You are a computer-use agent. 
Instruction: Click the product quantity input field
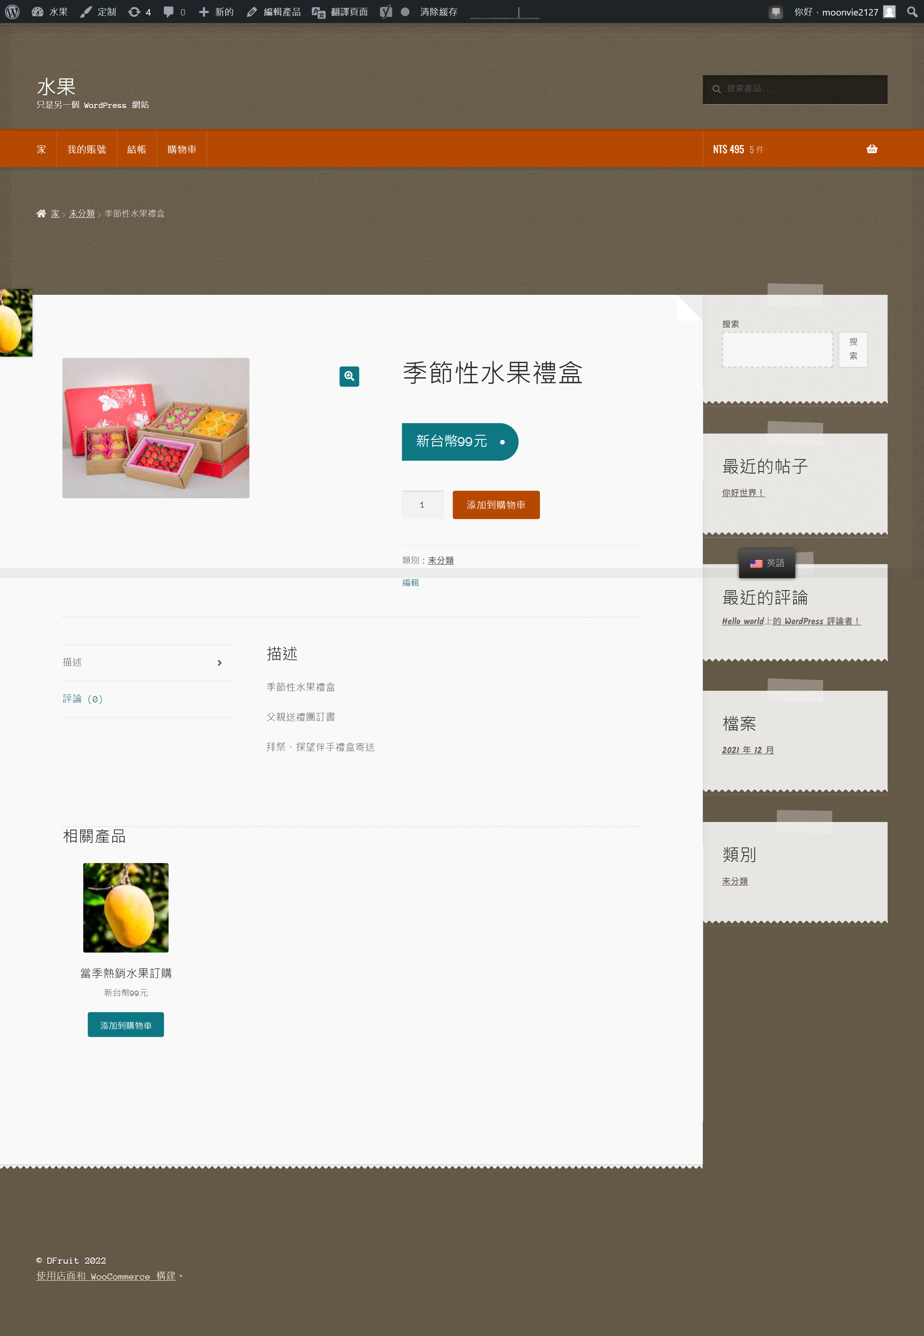[422, 505]
